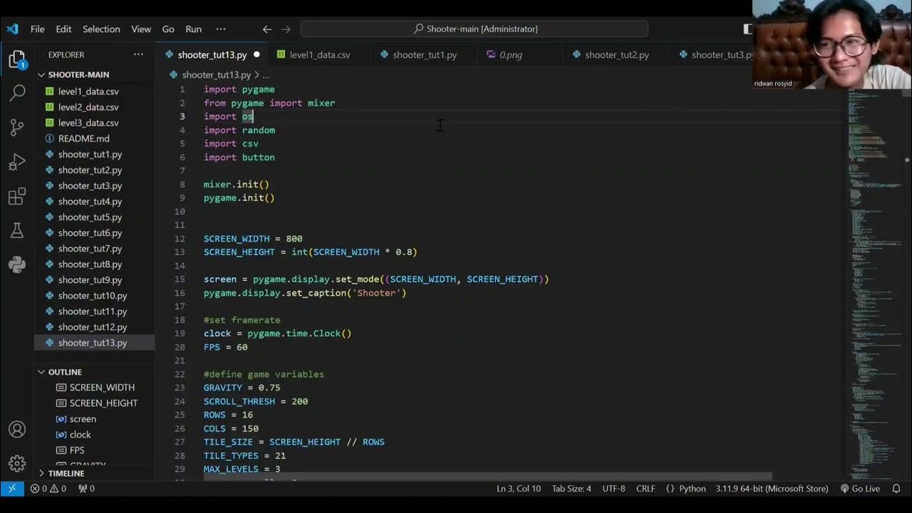Switch to 0.png tab
The width and height of the screenshot is (912, 513).
[511, 55]
